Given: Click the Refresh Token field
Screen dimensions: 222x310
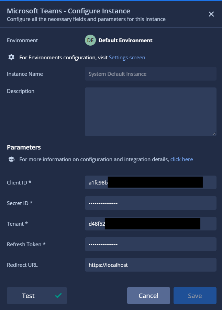Looking at the screenshot, I should [151, 244].
